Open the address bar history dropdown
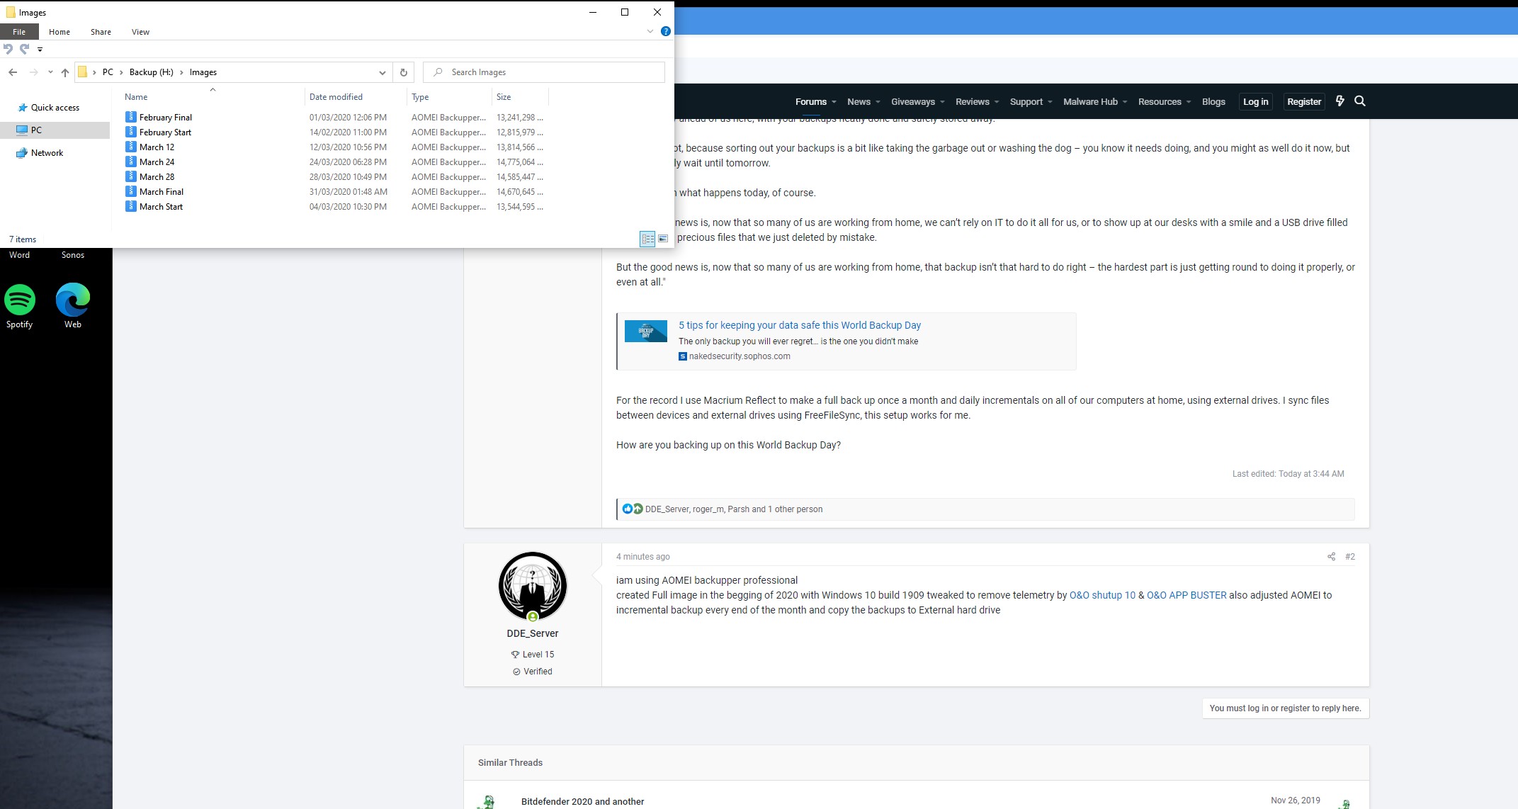Image resolution: width=1518 pixels, height=809 pixels. click(383, 72)
